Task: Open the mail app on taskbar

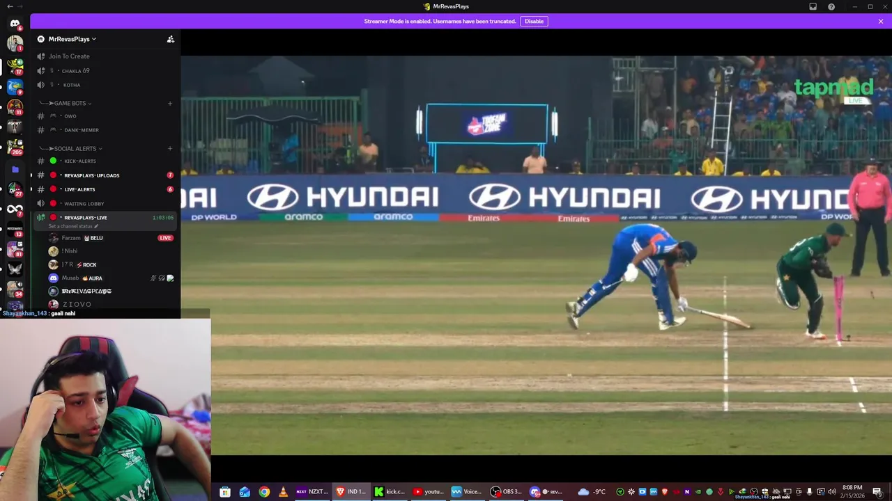Action: tap(245, 492)
